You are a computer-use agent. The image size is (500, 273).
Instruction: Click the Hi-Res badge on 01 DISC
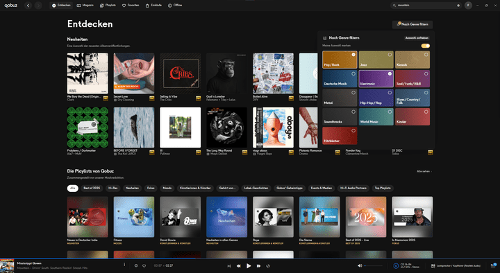pyautogui.click(x=431, y=152)
